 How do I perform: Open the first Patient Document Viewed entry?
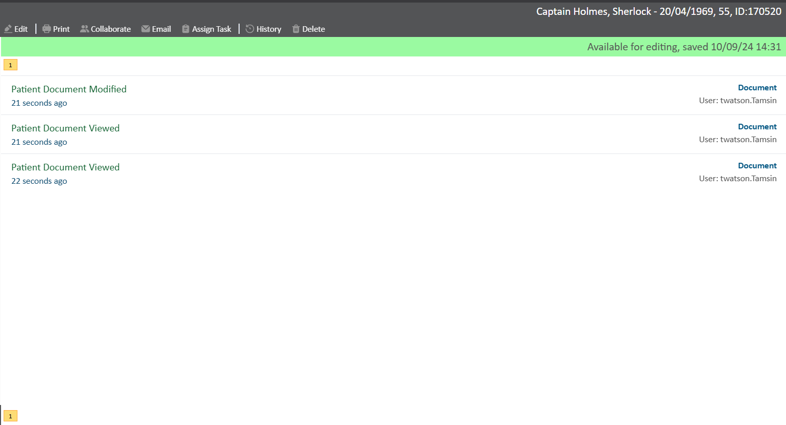(x=65, y=128)
